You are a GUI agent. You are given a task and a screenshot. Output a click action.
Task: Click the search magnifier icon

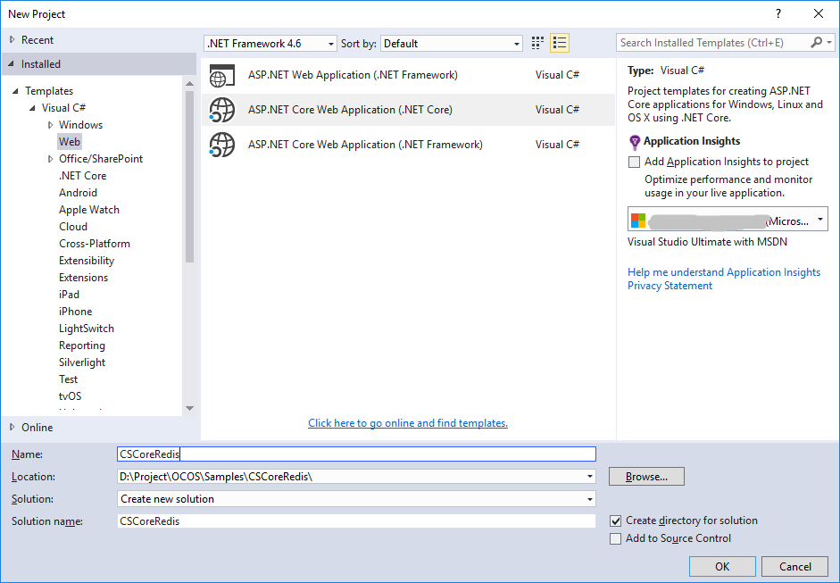click(817, 42)
